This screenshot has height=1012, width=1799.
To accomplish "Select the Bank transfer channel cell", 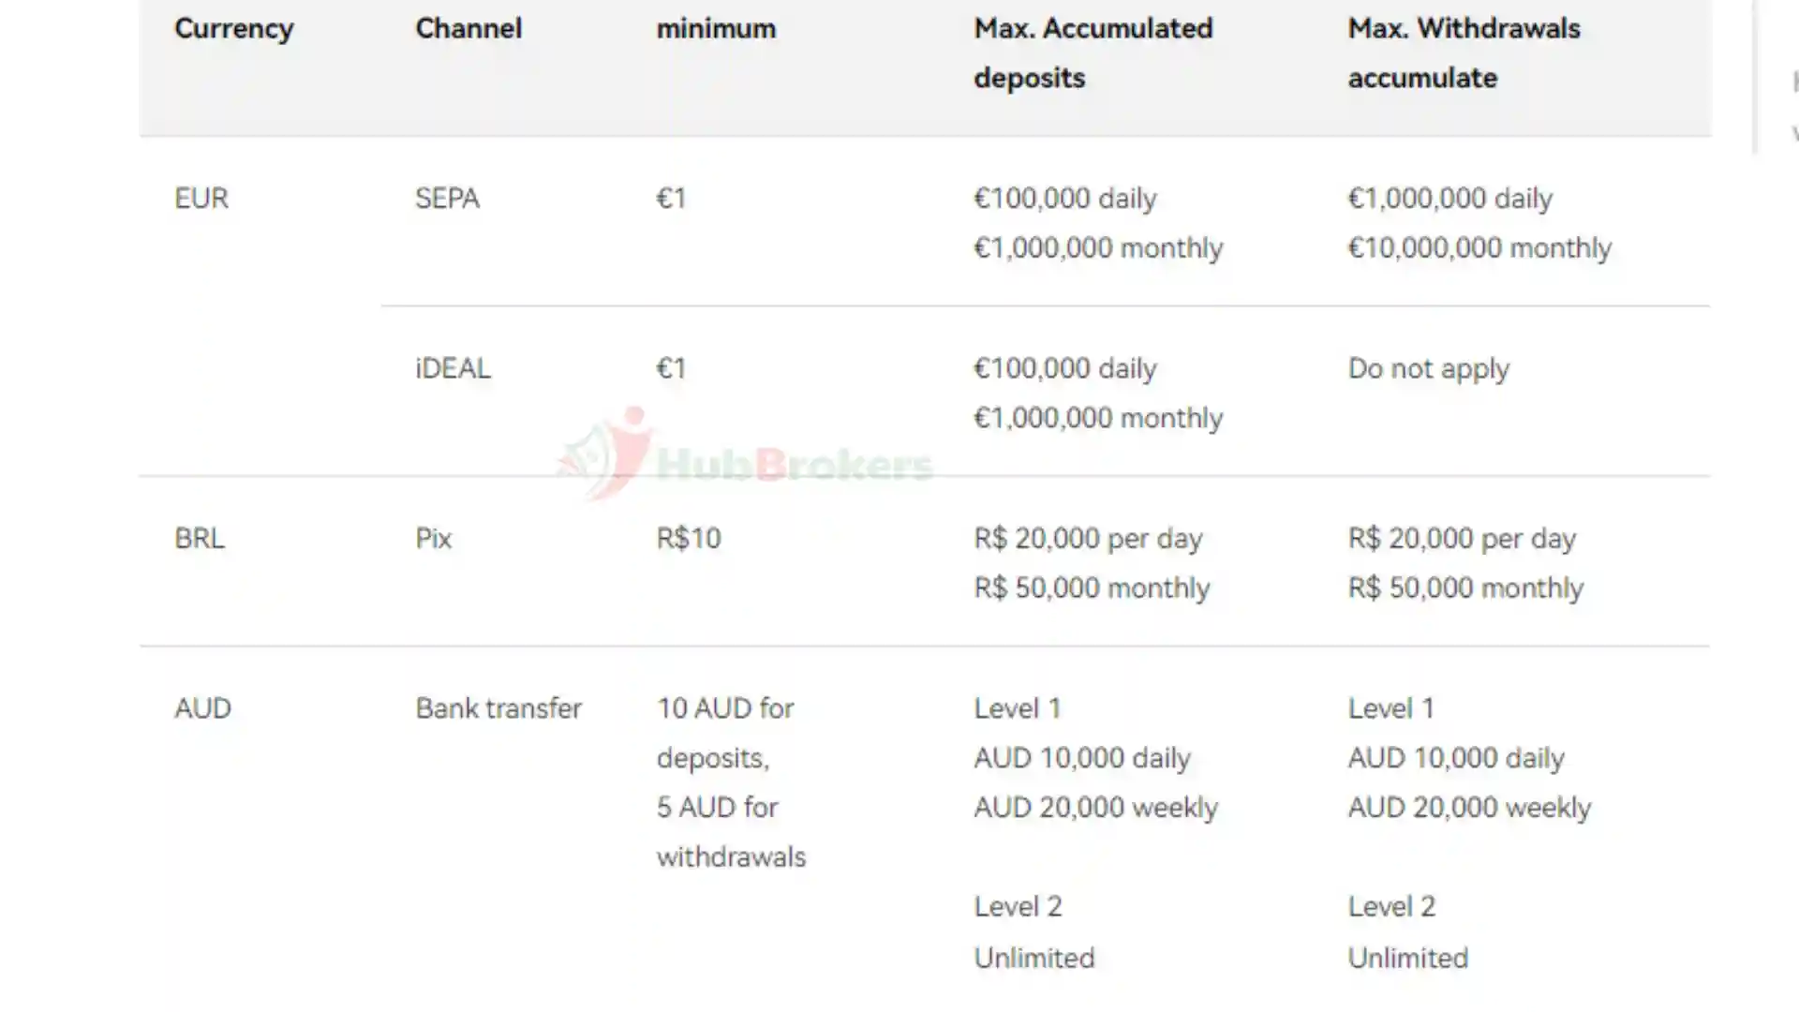I will point(498,708).
